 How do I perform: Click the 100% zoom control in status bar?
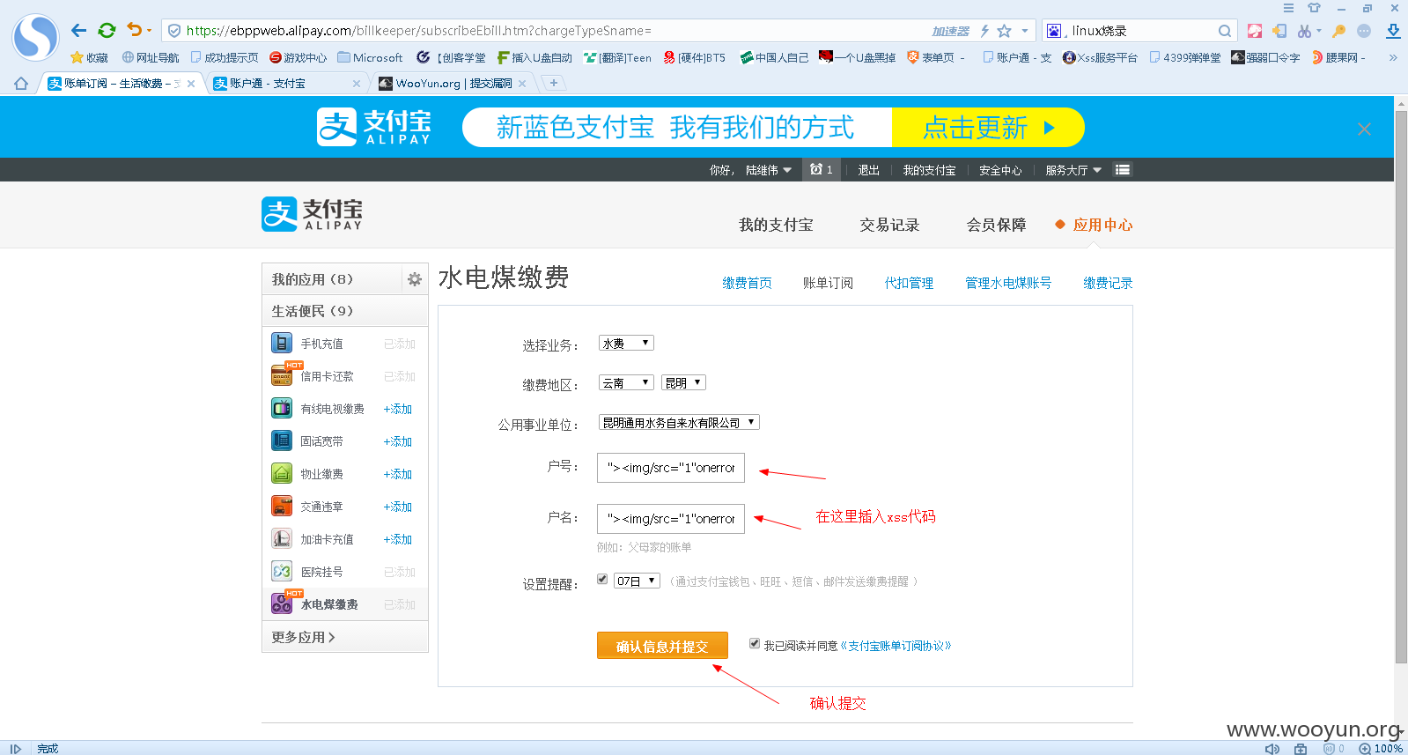(x=1381, y=748)
